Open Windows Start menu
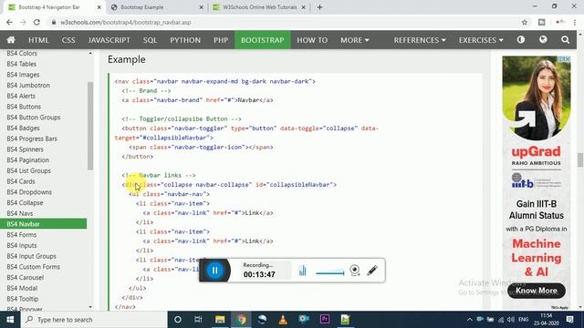This screenshot has height=328, width=584. [x=10, y=320]
